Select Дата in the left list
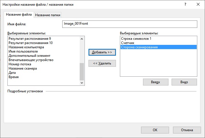The height and width of the screenshot is (138, 205). [44, 73]
